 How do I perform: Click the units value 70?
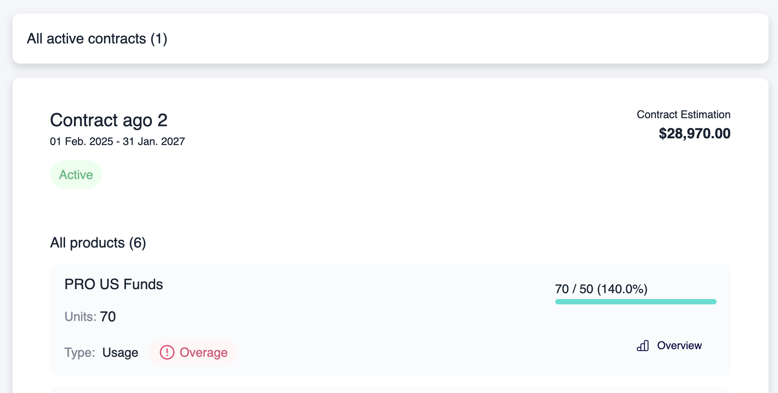coord(108,316)
